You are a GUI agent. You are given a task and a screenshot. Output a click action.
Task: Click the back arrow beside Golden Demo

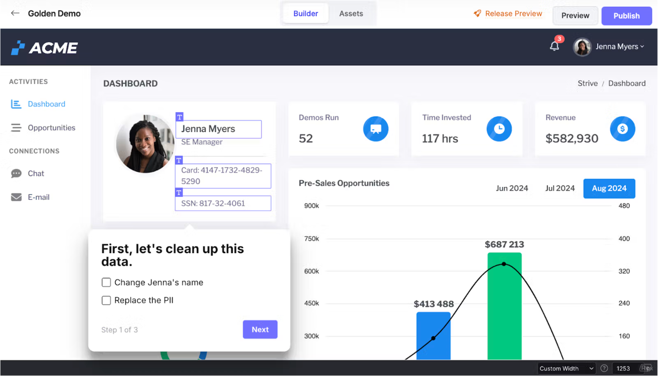[x=15, y=13]
